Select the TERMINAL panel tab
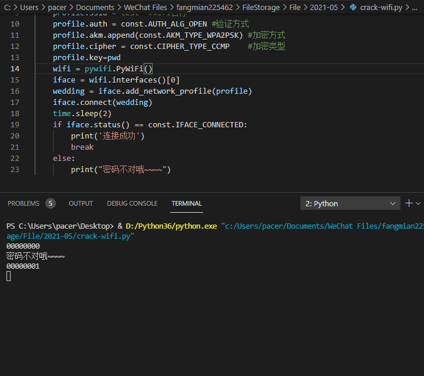The width and height of the screenshot is (424, 376). (187, 203)
